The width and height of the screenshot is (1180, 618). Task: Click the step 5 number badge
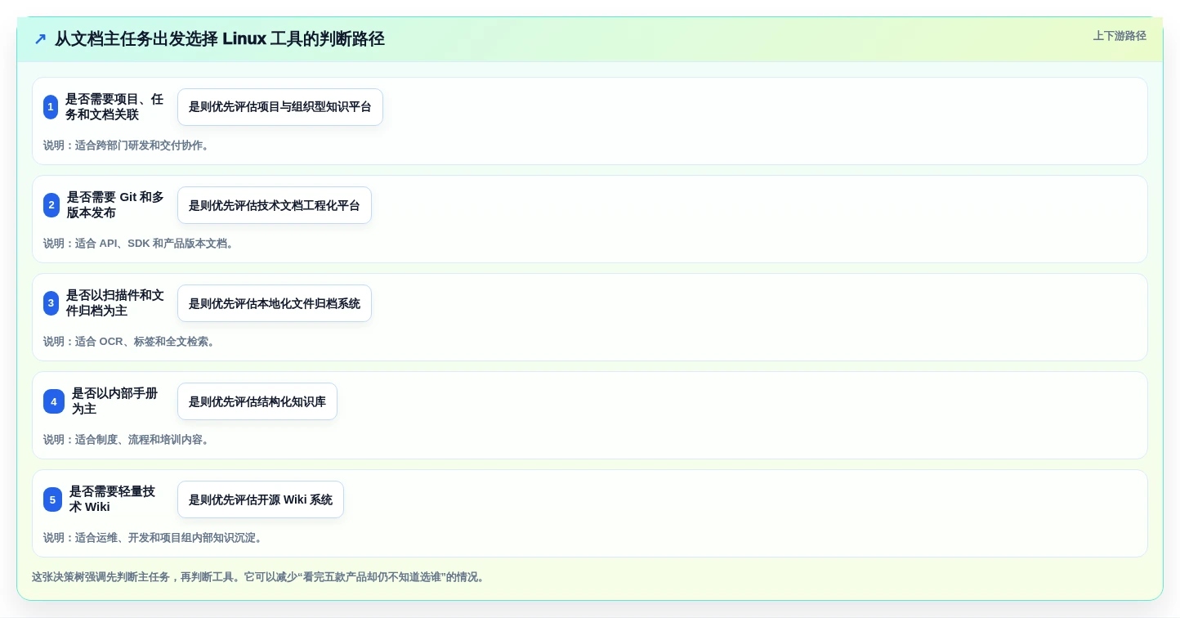52,499
